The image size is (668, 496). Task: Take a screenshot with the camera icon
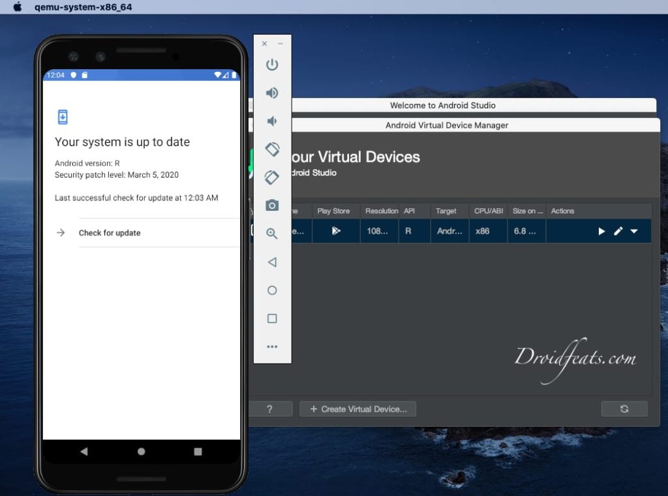point(272,206)
